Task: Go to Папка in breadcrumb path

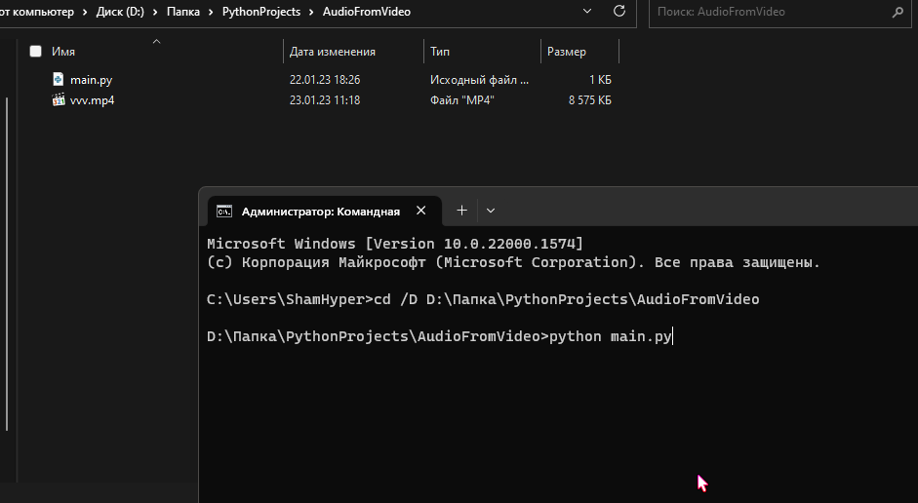Action: [183, 12]
